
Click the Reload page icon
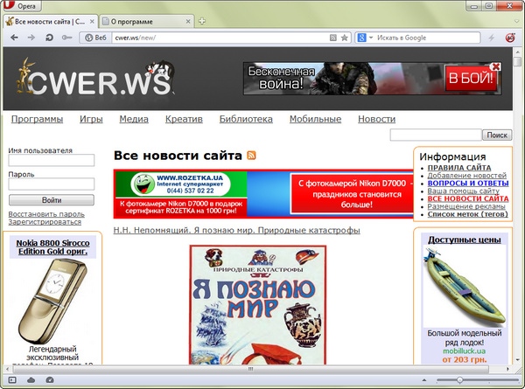click(x=49, y=38)
